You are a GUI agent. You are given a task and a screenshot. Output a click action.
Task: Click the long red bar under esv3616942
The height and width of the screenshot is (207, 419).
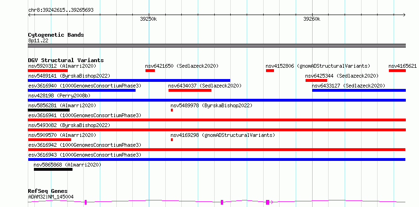point(217,150)
